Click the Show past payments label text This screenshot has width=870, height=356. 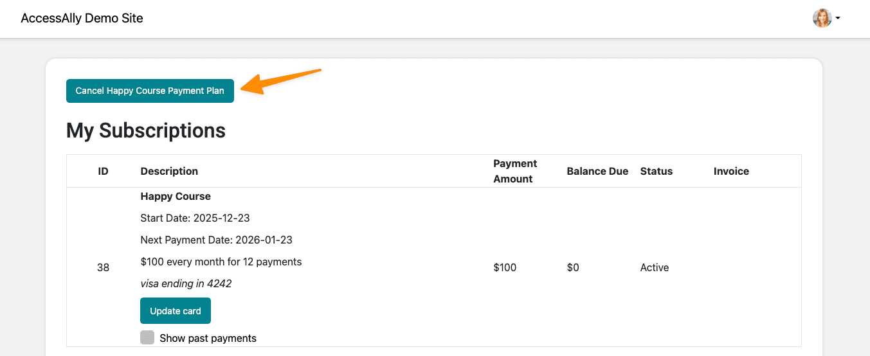point(208,338)
